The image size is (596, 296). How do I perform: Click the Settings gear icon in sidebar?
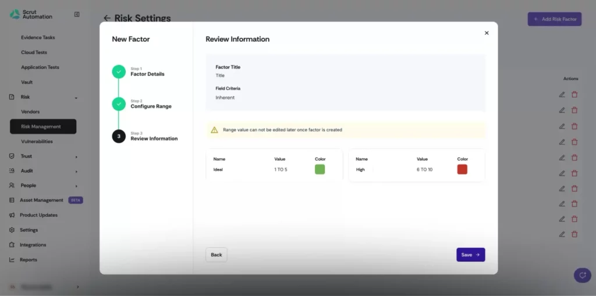[x=12, y=230]
